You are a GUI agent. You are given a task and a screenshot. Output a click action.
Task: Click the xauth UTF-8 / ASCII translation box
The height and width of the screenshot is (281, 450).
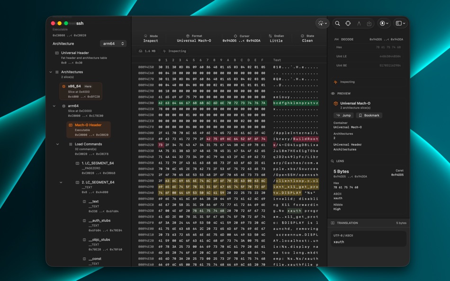coord(369,239)
